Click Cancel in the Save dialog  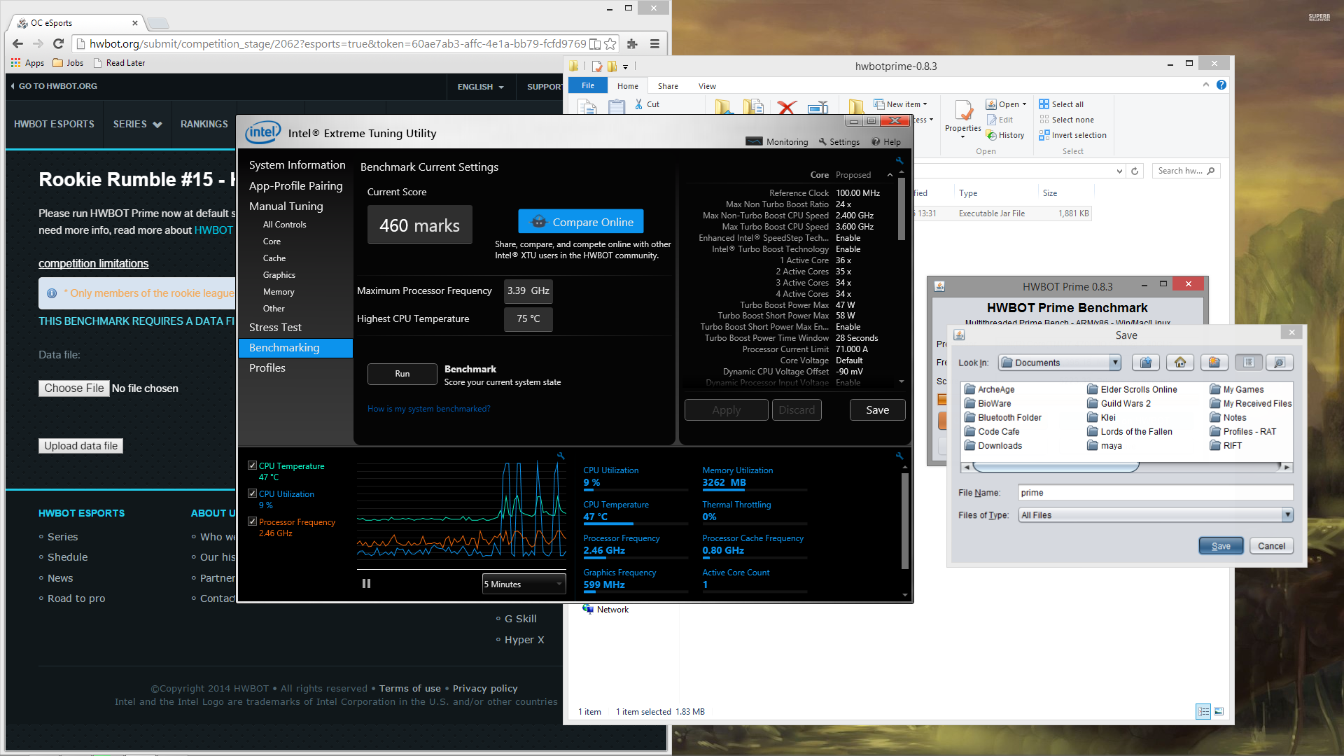(1271, 546)
